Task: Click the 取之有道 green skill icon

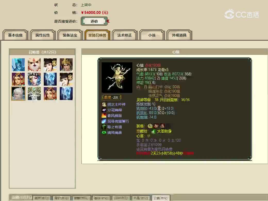Action: [x=104, y=127]
